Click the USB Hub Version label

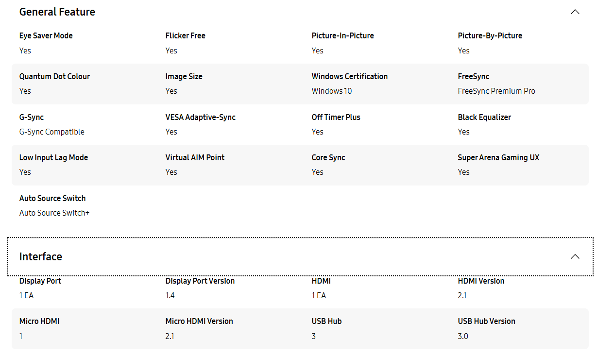pos(486,321)
